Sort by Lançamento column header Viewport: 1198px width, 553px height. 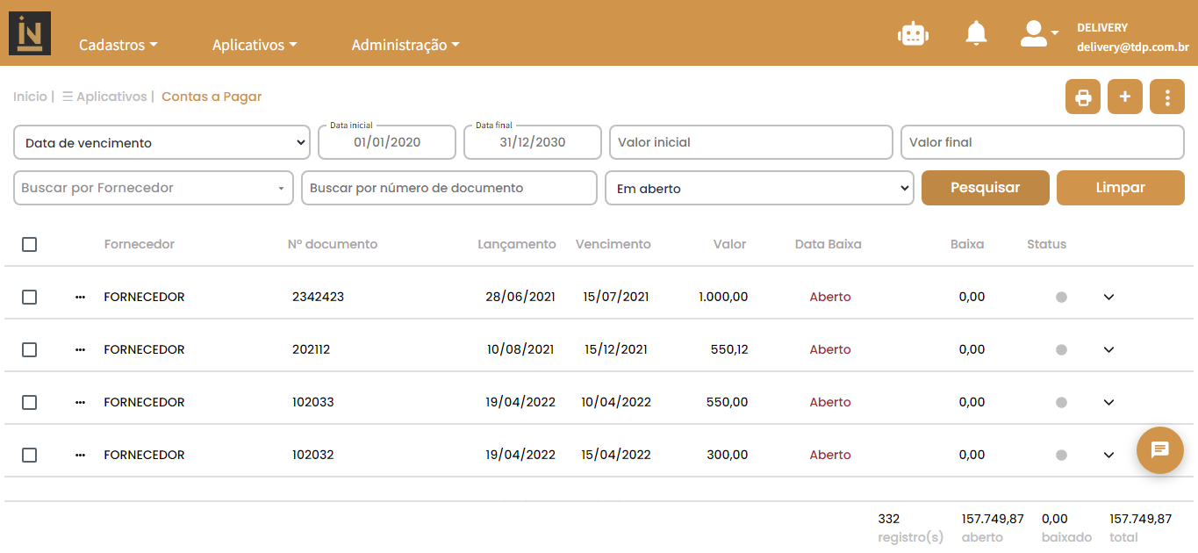517,245
